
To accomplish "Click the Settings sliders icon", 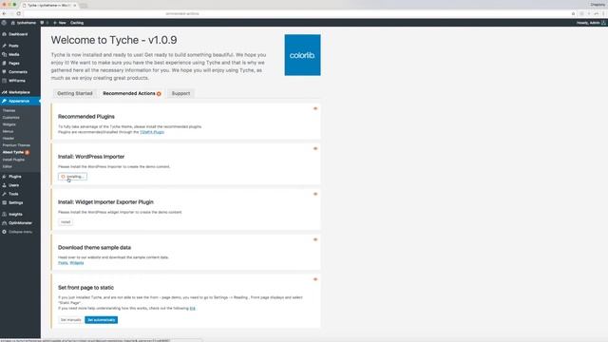I will 4,202.
